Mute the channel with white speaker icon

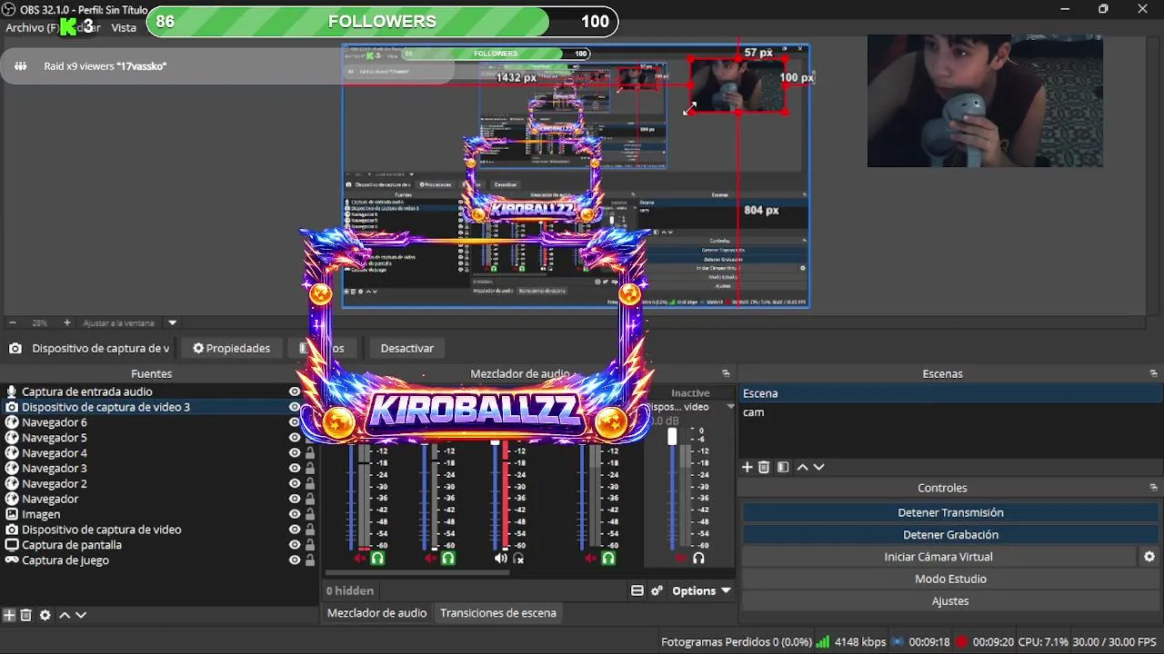click(501, 558)
